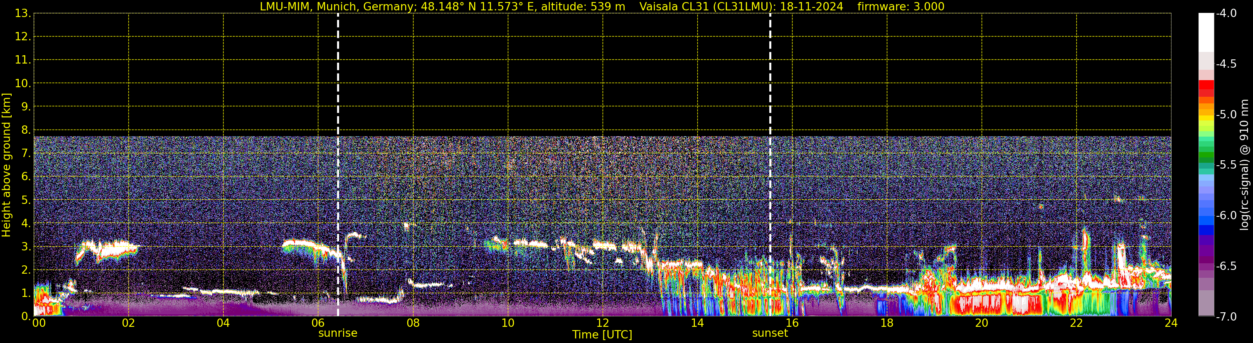Select the 'sunset' label below the time axis

(770, 333)
